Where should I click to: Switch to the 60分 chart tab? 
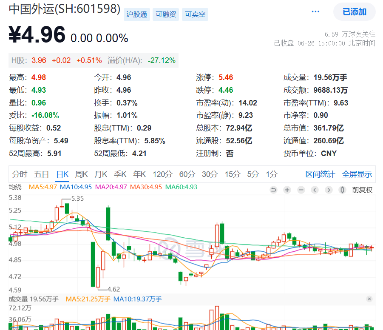[187, 174]
